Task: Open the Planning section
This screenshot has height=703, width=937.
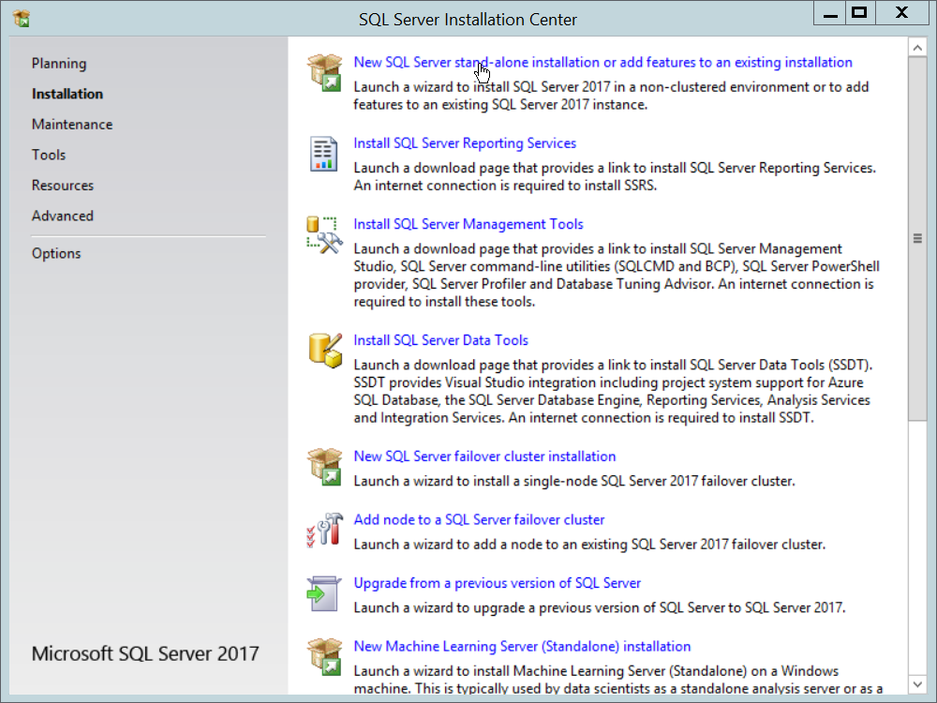Action: click(x=59, y=64)
